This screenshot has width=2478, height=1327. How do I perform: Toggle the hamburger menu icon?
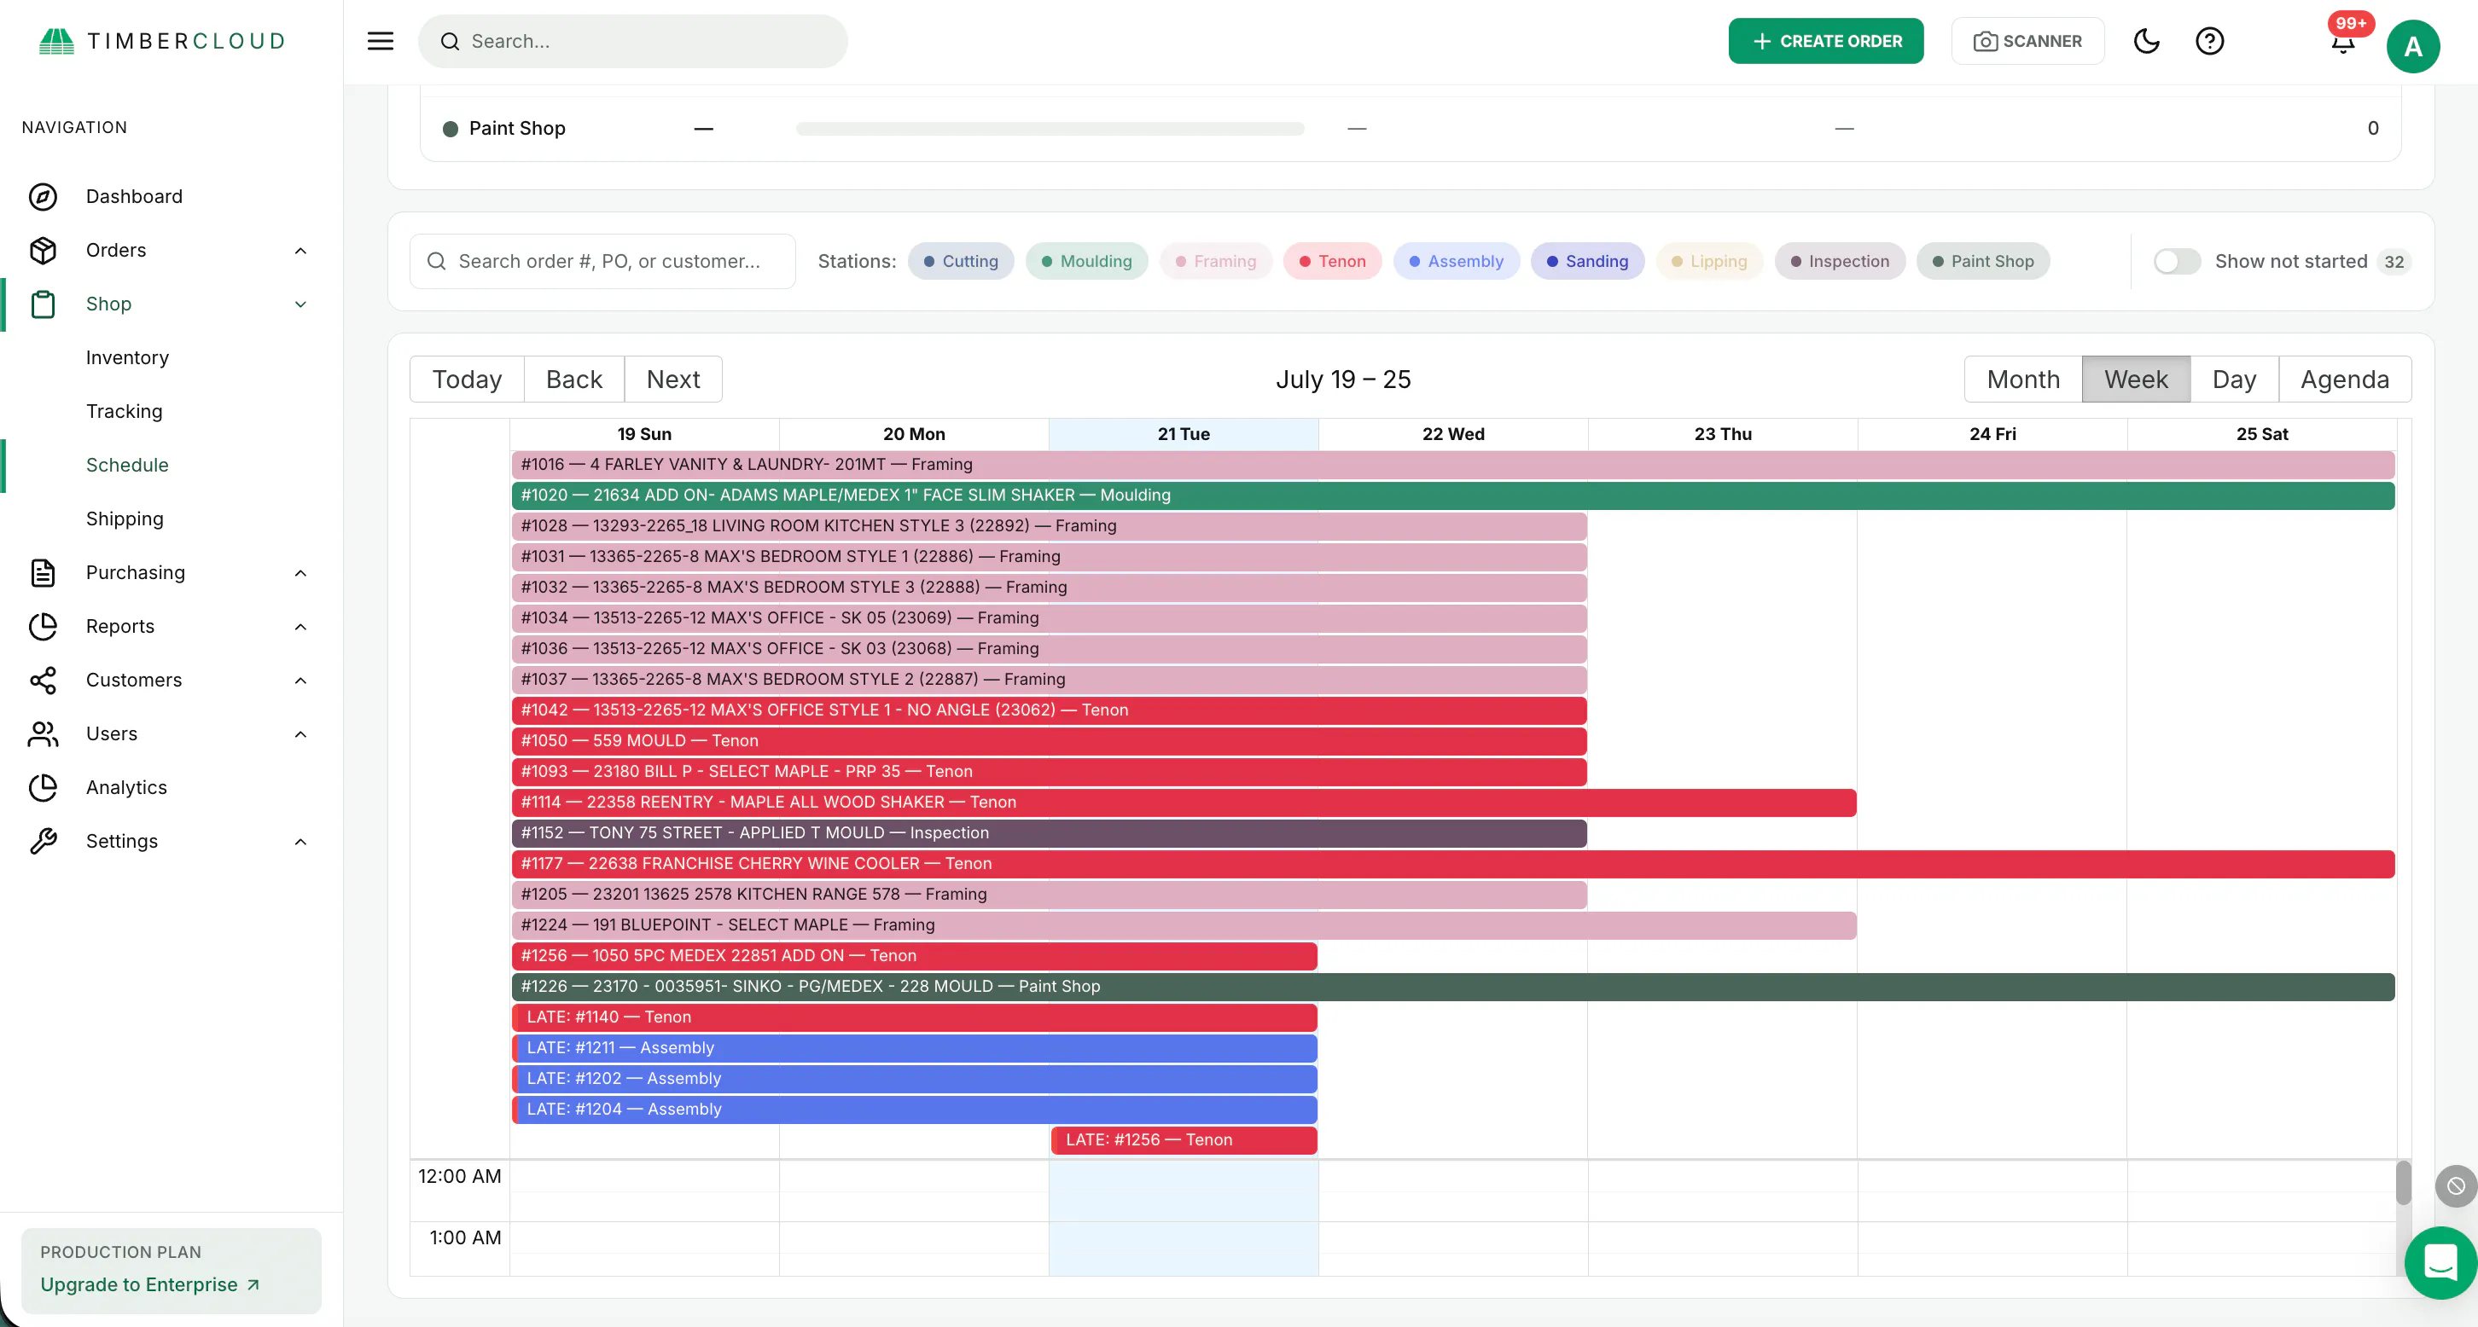click(x=380, y=41)
